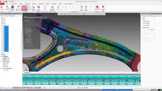The image size is (162, 91).
Task: Click the Reference button in dialog
Action: 29,30
